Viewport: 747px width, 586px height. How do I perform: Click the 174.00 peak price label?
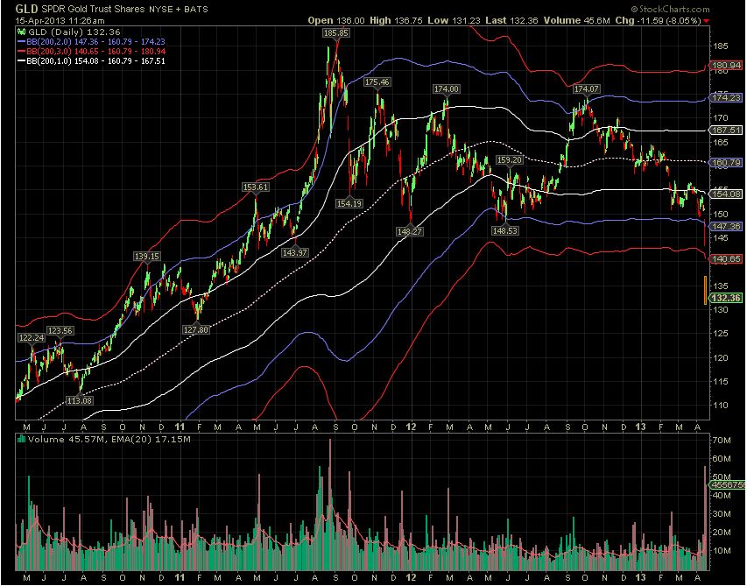click(446, 89)
